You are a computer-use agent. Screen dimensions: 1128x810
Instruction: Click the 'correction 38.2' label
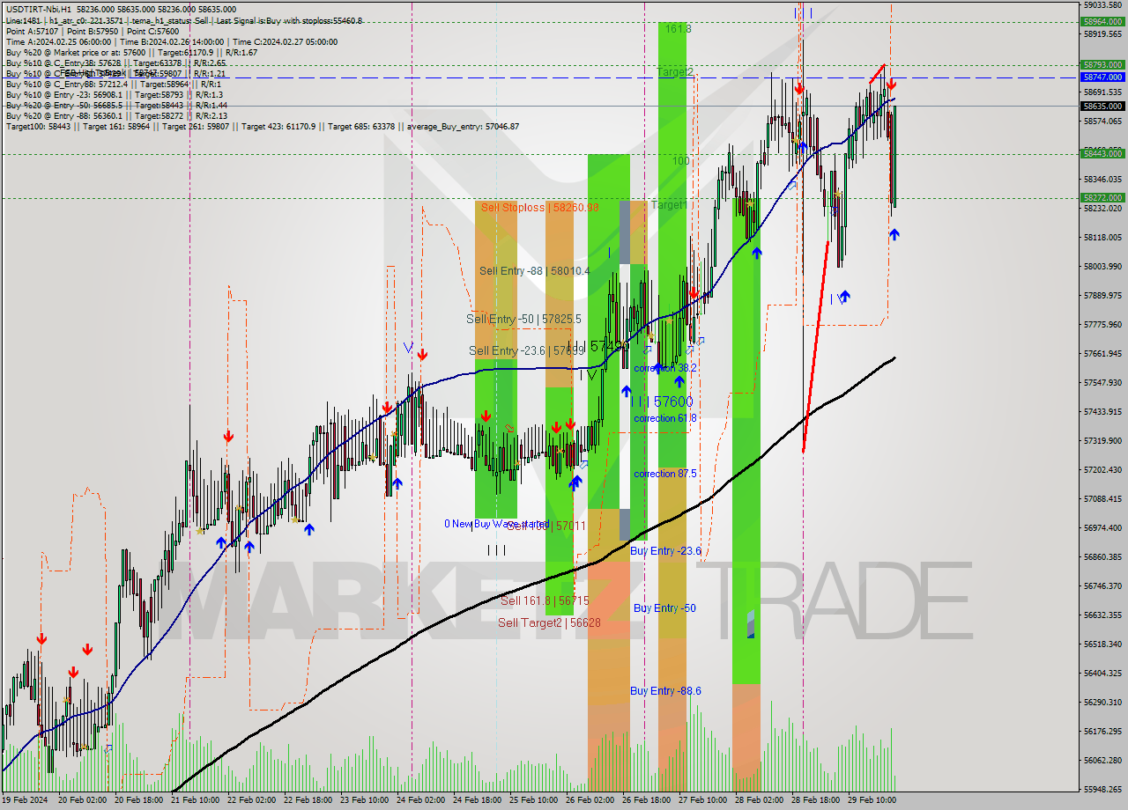(665, 368)
